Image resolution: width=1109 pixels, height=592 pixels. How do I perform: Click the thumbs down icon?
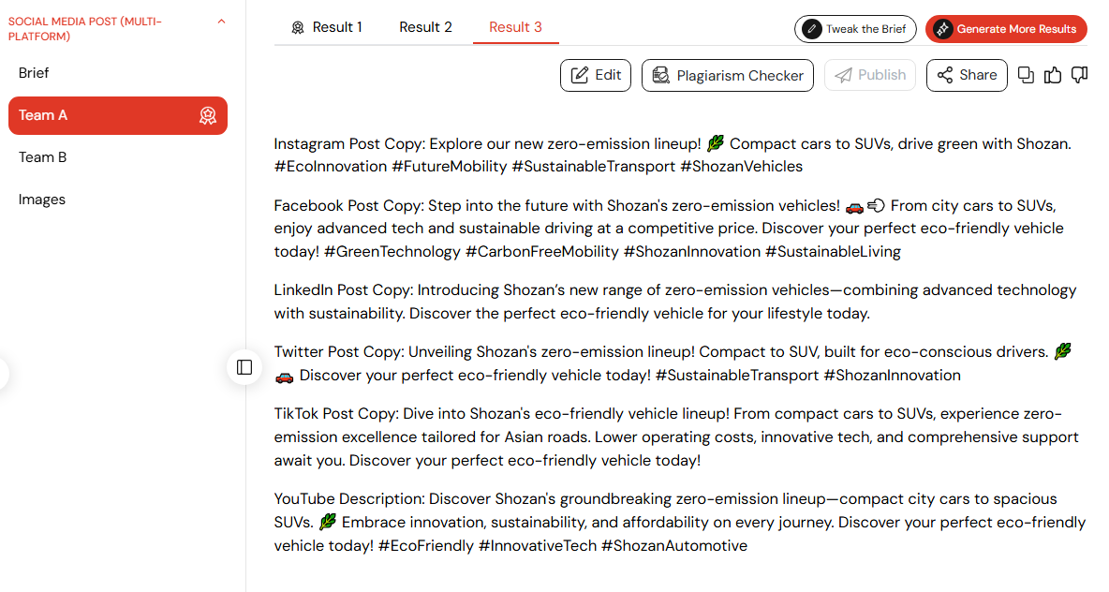[1079, 75]
